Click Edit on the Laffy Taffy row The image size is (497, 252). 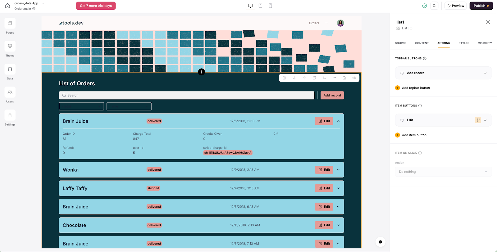[324, 188]
